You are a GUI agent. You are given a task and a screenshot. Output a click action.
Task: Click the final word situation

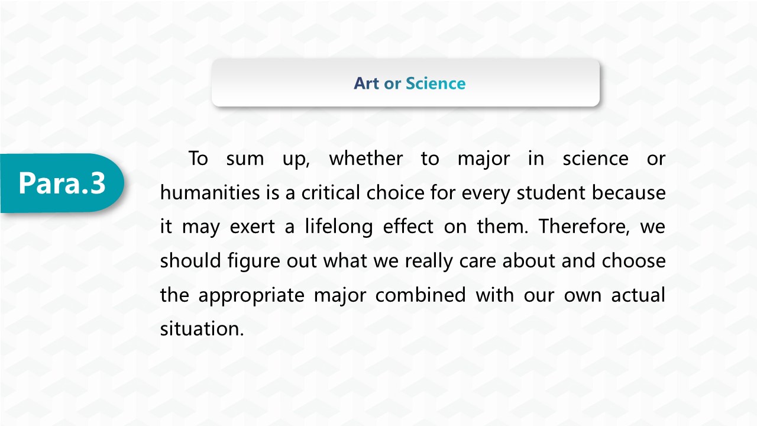pyautogui.click(x=201, y=329)
